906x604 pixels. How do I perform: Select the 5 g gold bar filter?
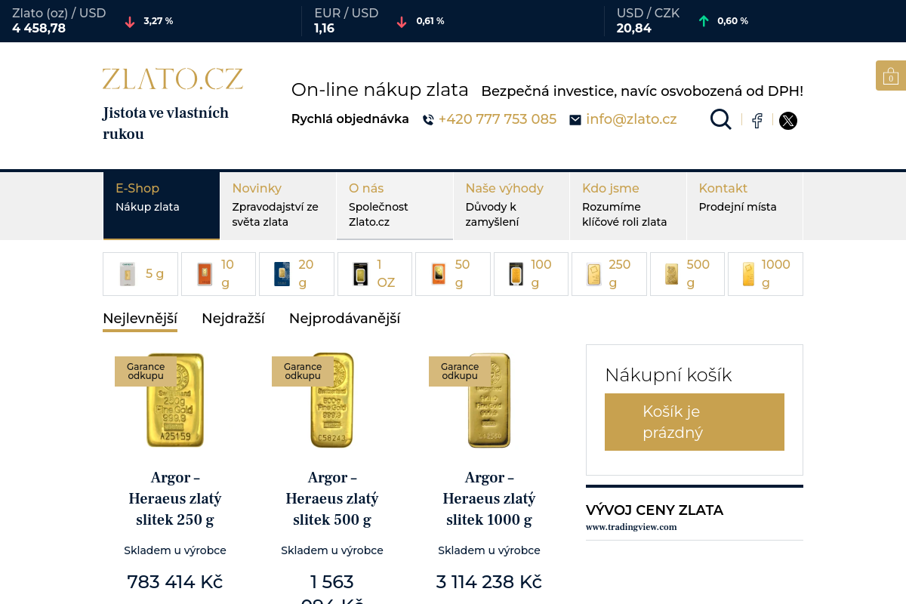pyautogui.click(x=140, y=274)
